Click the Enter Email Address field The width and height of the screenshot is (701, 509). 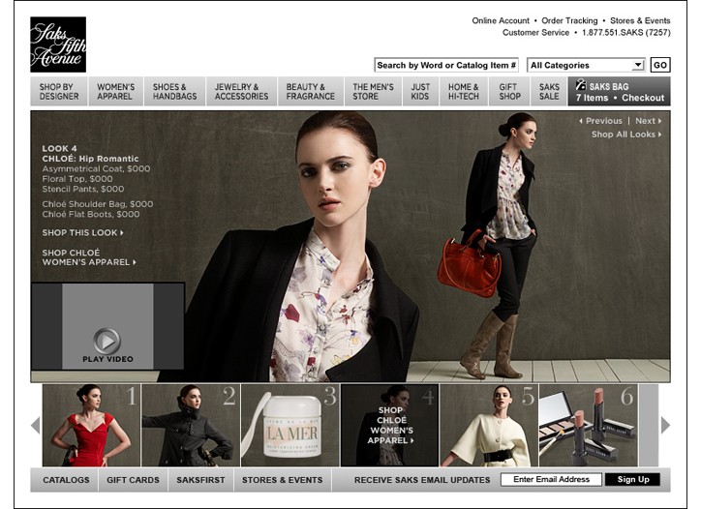(551, 480)
